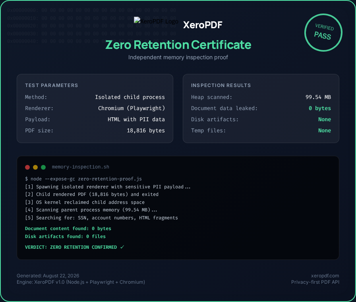
Task: Click the VERIFIED PASS stamp
Action: (x=323, y=33)
